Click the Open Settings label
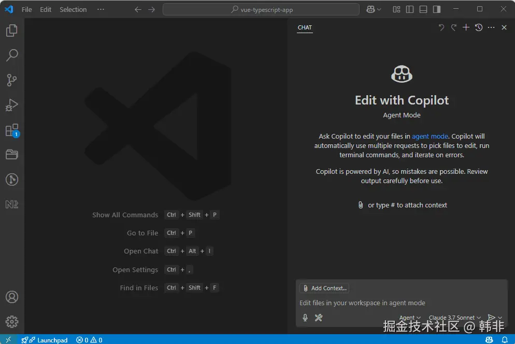This screenshot has height=344, width=515. (x=135, y=270)
